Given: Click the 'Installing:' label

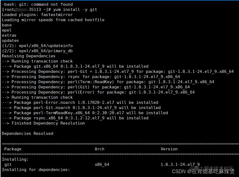Looking at the screenshot, I should pos(15,159).
